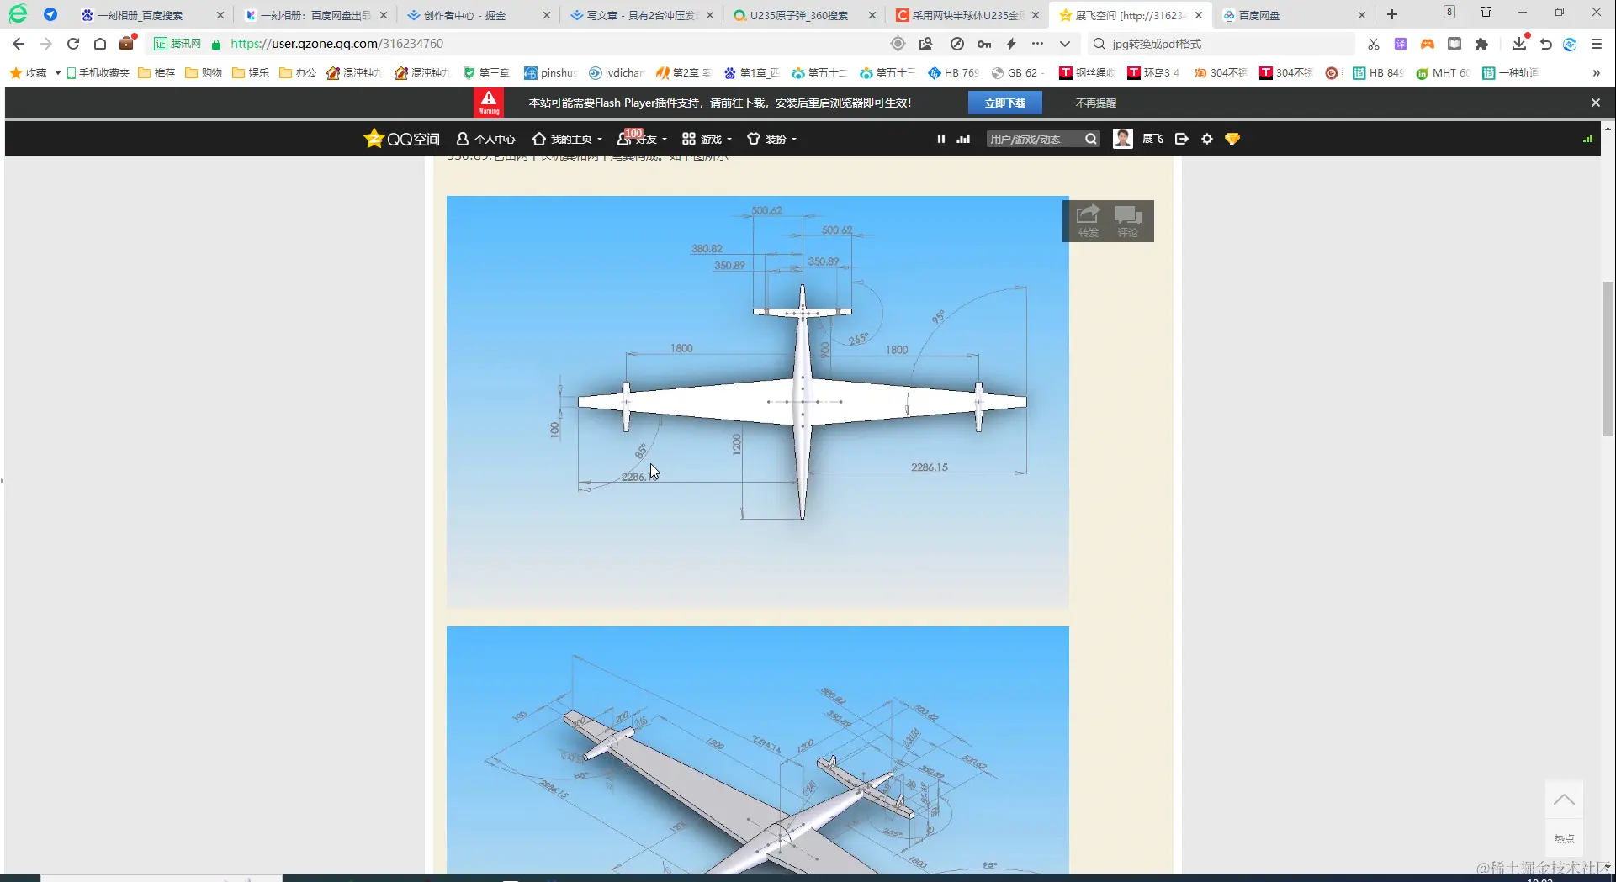
Task: Open the QQ空间 settings gear
Action: 1207,138
